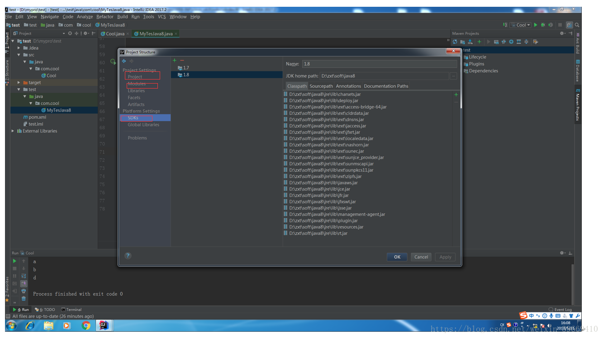
Task: Expand the target folder
Action: point(19,83)
